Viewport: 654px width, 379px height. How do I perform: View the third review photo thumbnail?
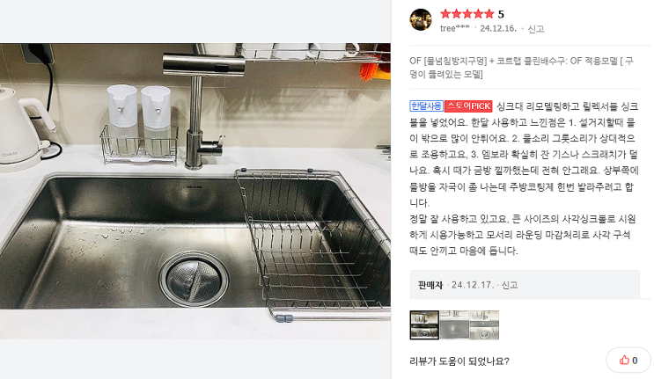pyautogui.click(x=484, y=324)
